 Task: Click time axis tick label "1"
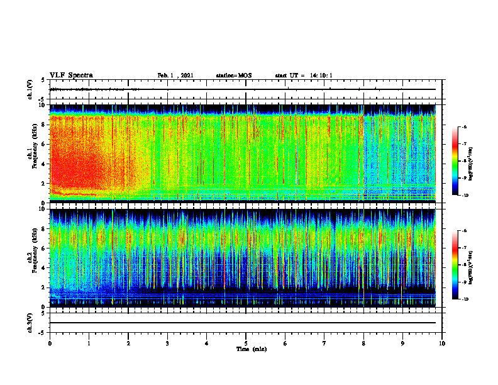(x=89, y=343)
